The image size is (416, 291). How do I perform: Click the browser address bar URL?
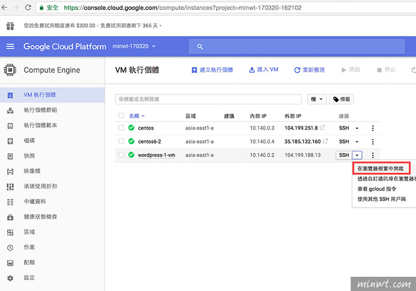[x=182, y=8]
